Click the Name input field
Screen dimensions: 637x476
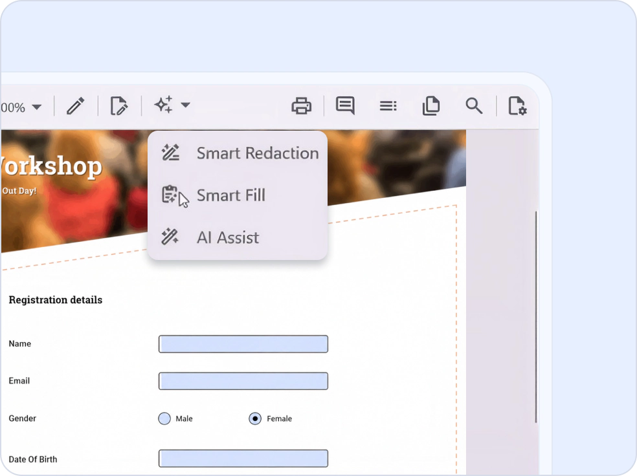pyautogui.click(x=243, y=344)
